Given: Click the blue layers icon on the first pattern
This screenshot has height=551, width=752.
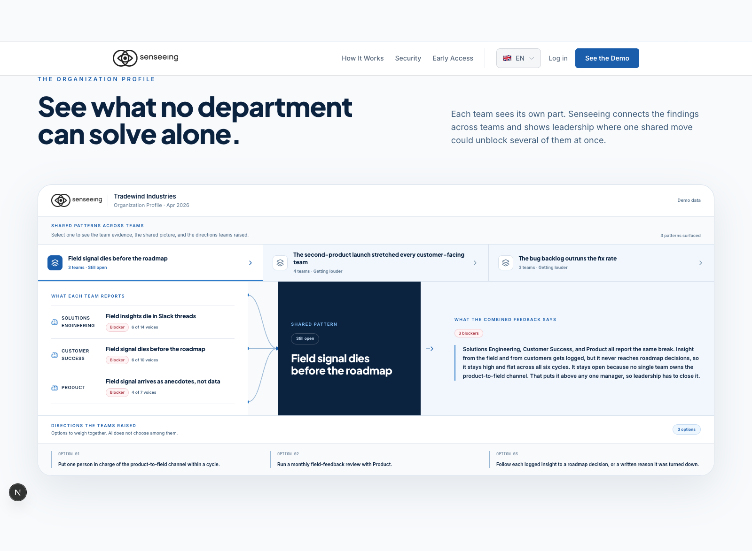Looking at the screenshot, I should click(55, 263).
